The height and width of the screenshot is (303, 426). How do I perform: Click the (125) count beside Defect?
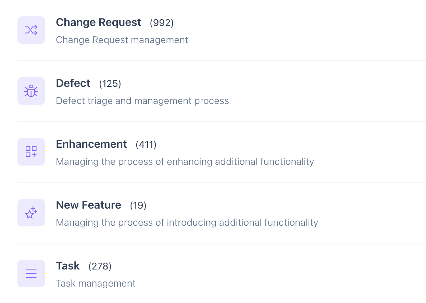click(110, 84)
